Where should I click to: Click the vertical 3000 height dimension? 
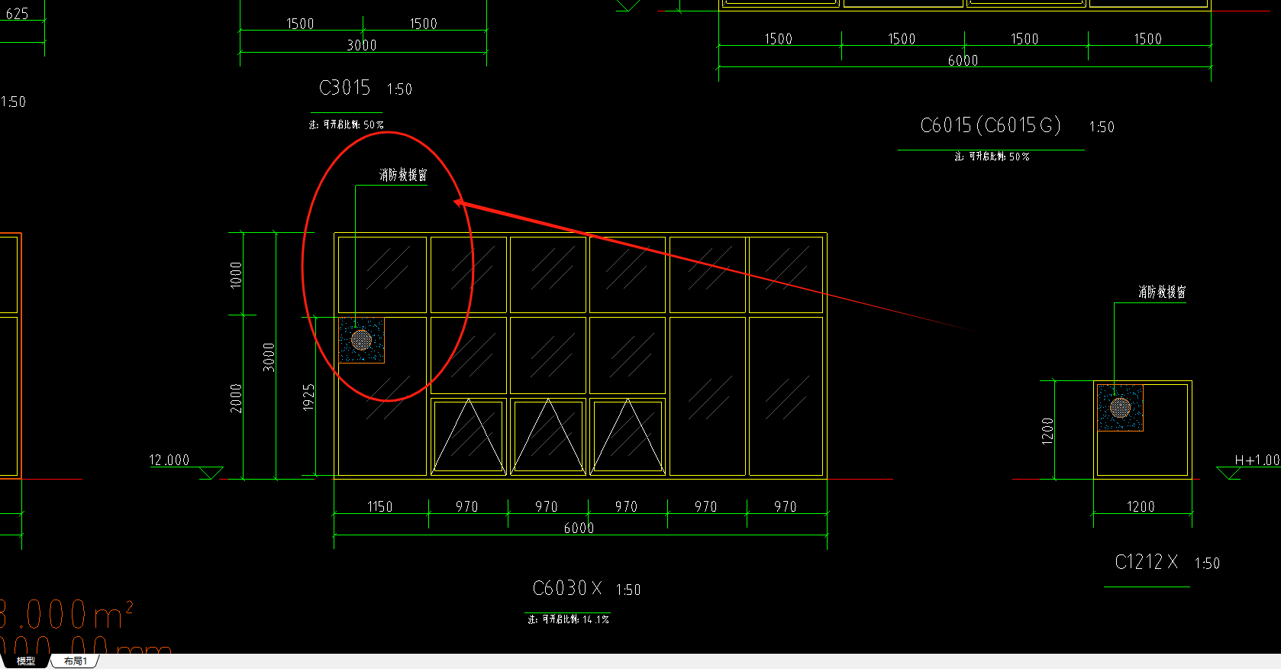[269, 357]
